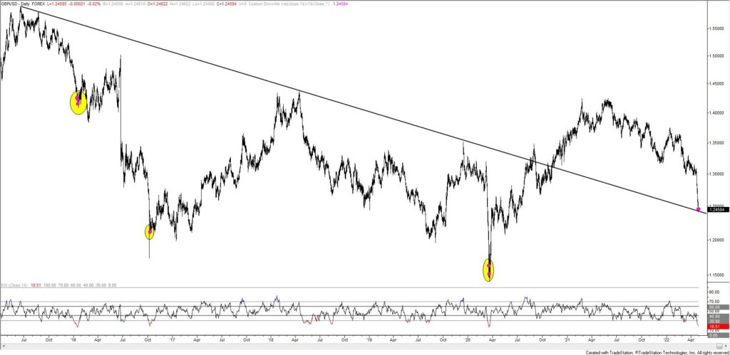Click the '19 year label on the time axis

point(368,339)
